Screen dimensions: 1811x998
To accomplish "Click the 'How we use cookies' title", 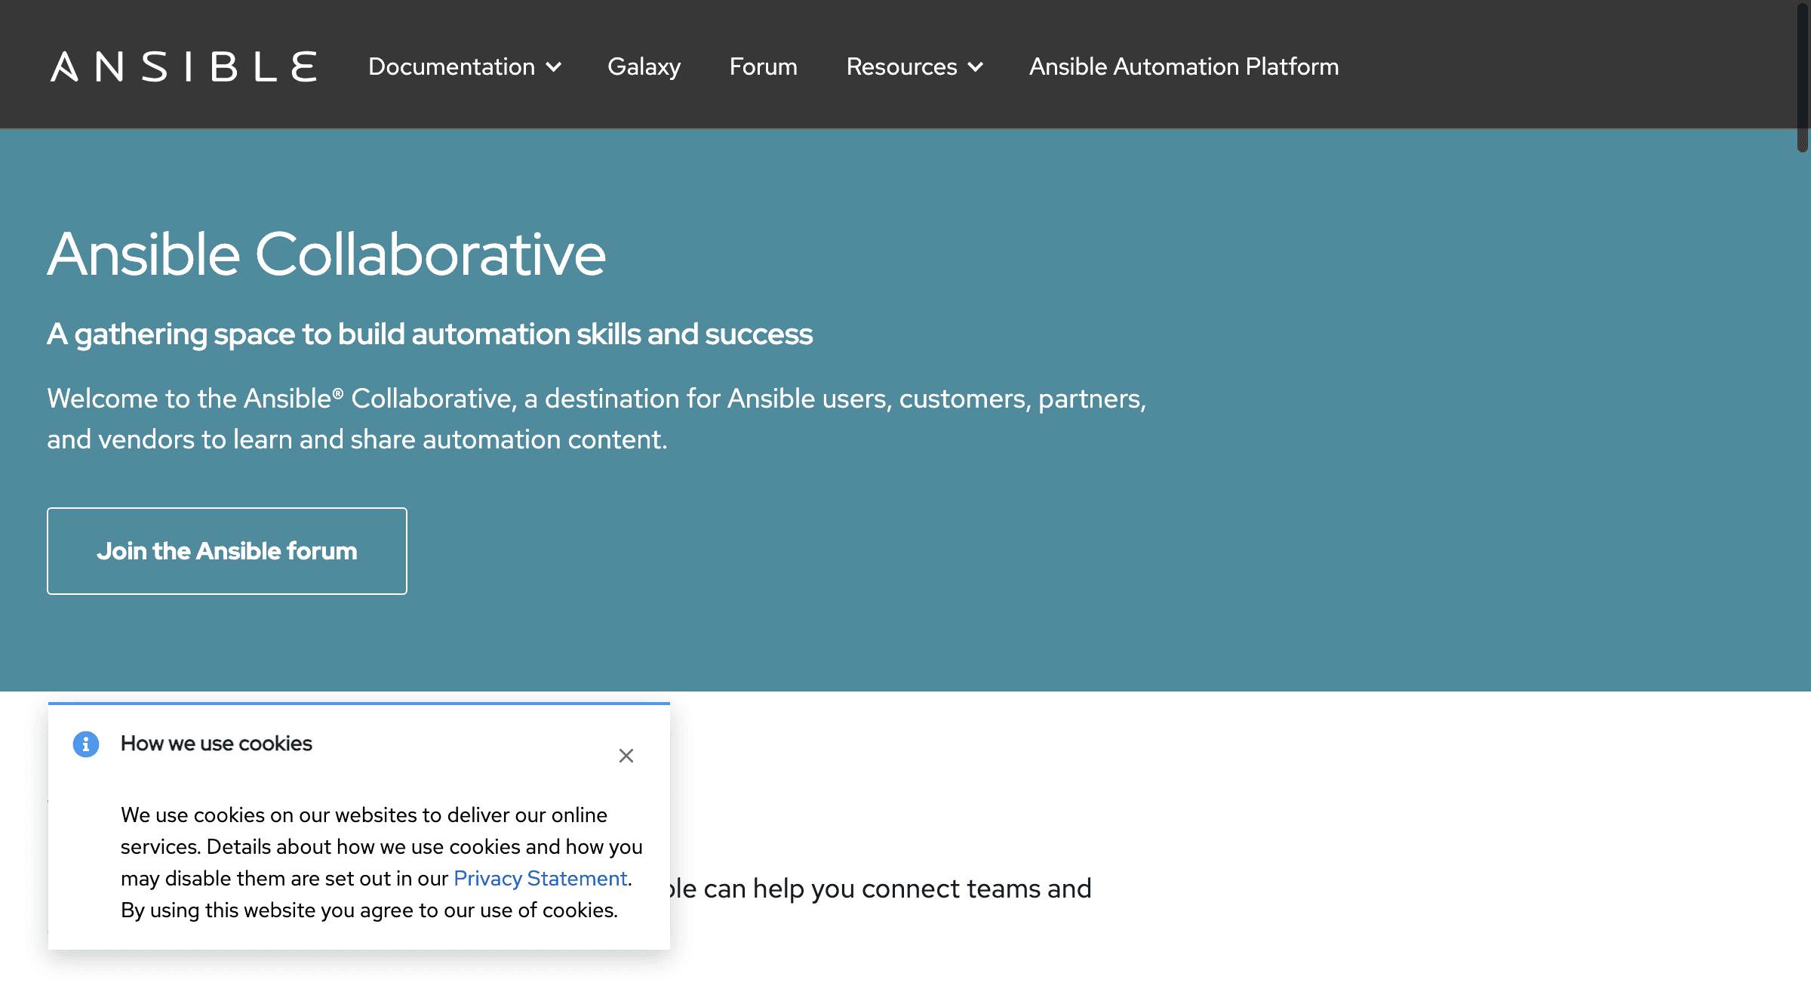I will [x=216, y=744].
